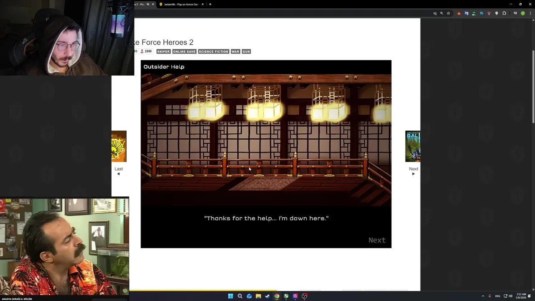The image size is (535, 301).
Task: Click the Strike Force Heroes 2 page heading
Action: click(164, 42)
